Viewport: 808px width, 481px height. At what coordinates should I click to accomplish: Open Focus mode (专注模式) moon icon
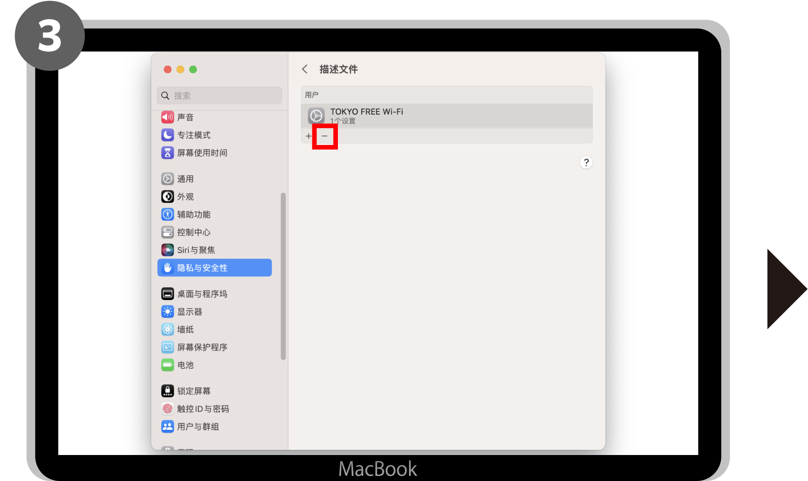pyautogui.click(x=167, y=135)
